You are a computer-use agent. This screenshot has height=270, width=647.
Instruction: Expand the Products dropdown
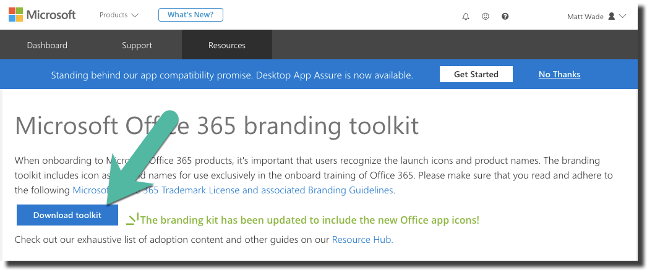coord(119,15)
